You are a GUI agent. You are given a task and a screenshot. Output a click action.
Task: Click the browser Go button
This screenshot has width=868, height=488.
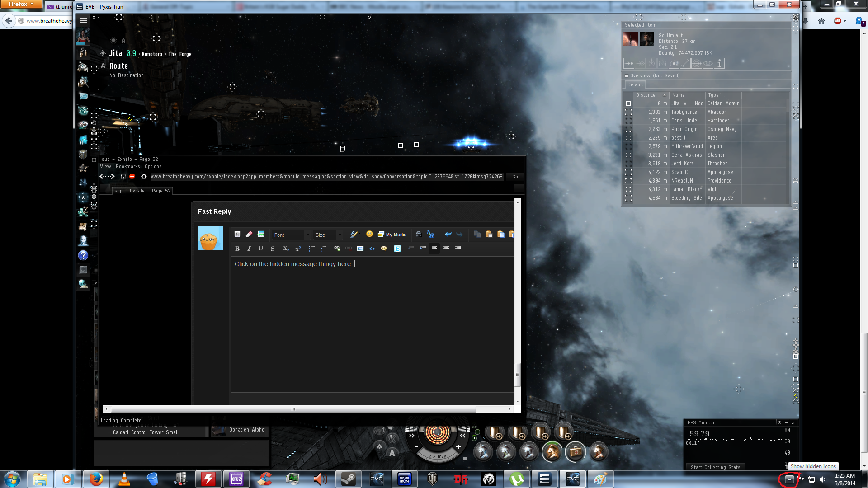pos(515,177)
